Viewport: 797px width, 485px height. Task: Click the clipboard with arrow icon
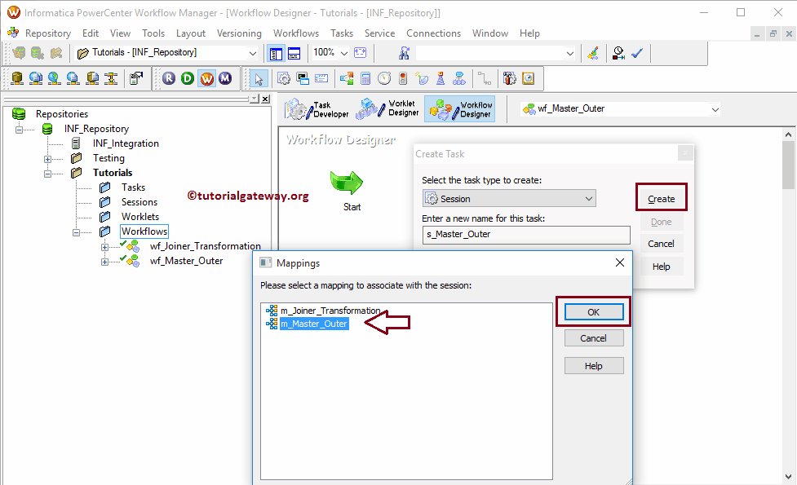coord(136,78)
